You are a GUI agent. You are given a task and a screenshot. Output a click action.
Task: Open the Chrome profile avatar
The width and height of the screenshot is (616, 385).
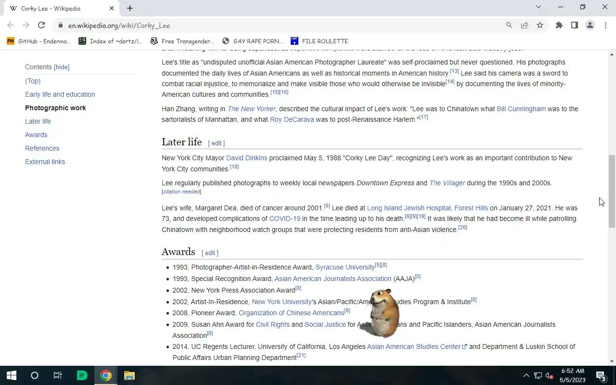click(590, 26)
